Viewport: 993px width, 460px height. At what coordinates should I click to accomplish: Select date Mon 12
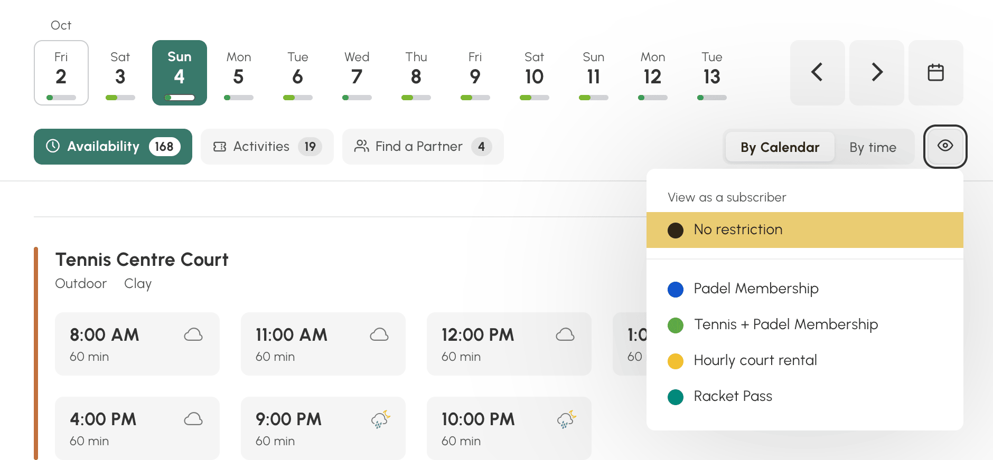click(653, 73)
